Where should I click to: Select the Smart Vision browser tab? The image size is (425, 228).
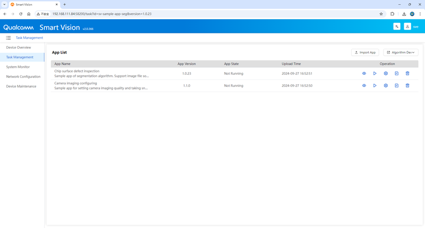[34, 5]
